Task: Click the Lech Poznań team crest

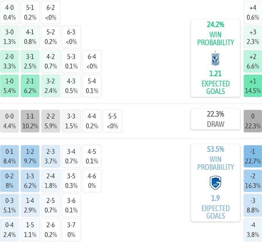Action: point(215,59)
